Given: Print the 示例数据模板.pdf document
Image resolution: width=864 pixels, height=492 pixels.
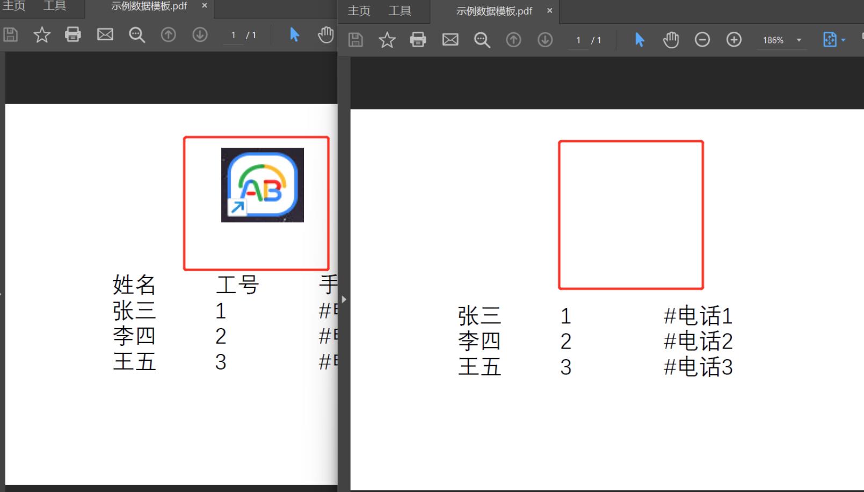Looking at the screenshot, I should 418,39.
